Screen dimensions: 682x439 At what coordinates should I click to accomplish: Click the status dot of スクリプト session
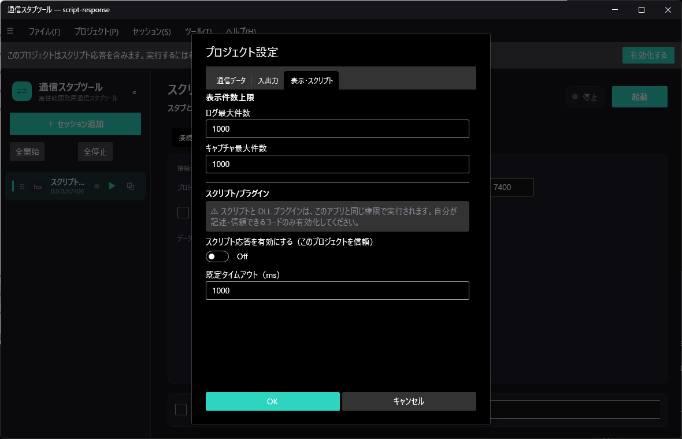pos(97,187)
